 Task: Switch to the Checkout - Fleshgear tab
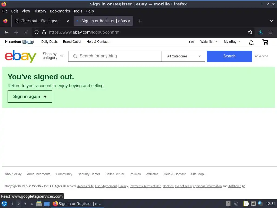[x=42, y=21]
